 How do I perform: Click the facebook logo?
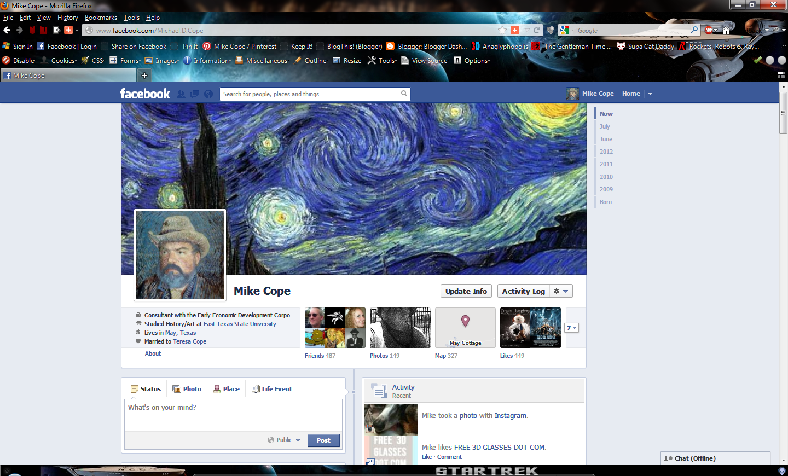coord(144,93)
